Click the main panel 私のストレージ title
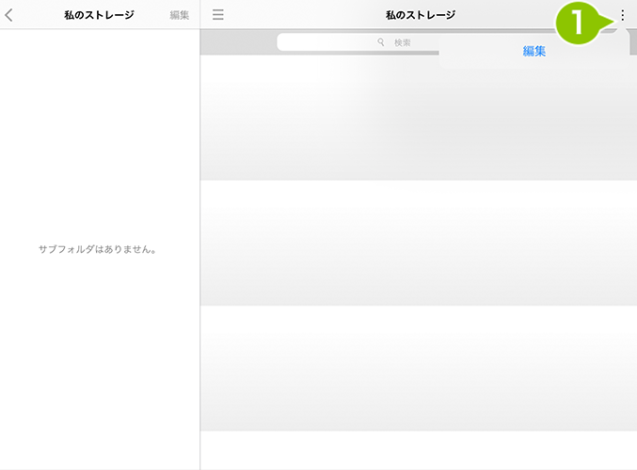The width and height of the screenshot is (637, 470). 421,15
